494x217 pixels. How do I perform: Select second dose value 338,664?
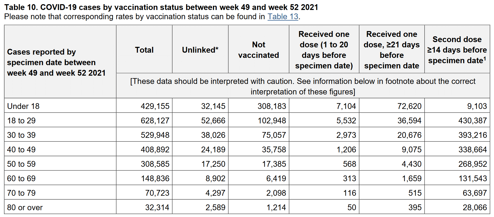[473, 149]
